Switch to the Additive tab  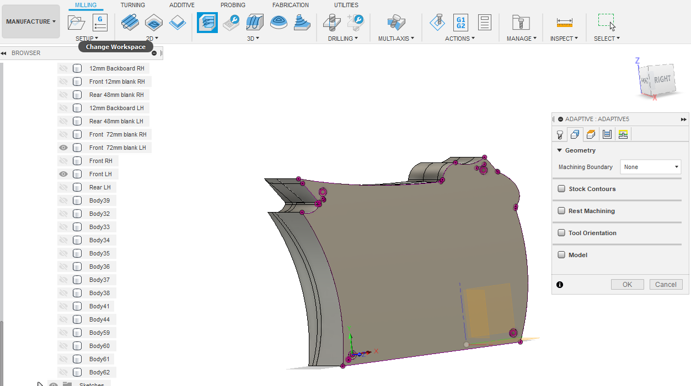(182, 5)
